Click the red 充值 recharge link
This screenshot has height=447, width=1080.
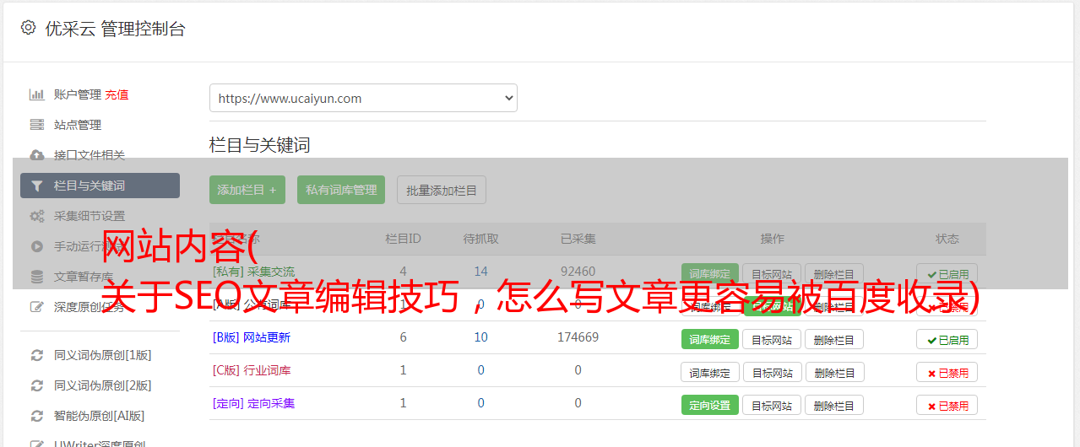click(117, 94)
